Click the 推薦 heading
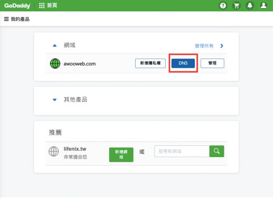The image size is (273, 198). point(55,133)
